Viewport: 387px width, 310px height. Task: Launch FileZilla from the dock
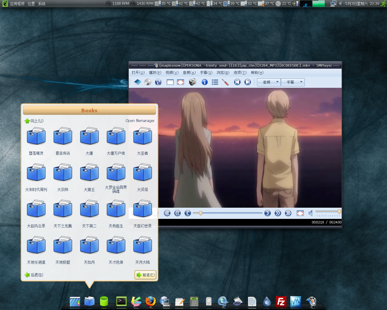[281, 302]
